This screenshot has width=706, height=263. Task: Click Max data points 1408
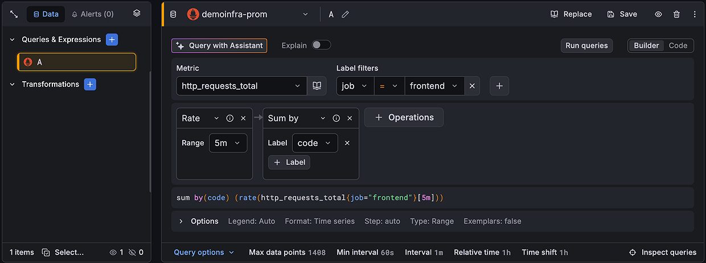click(288, 252)
